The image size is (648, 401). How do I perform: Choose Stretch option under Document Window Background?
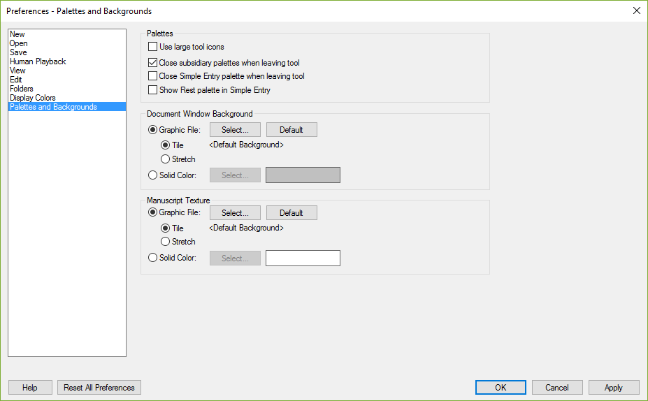coord(165,159)
